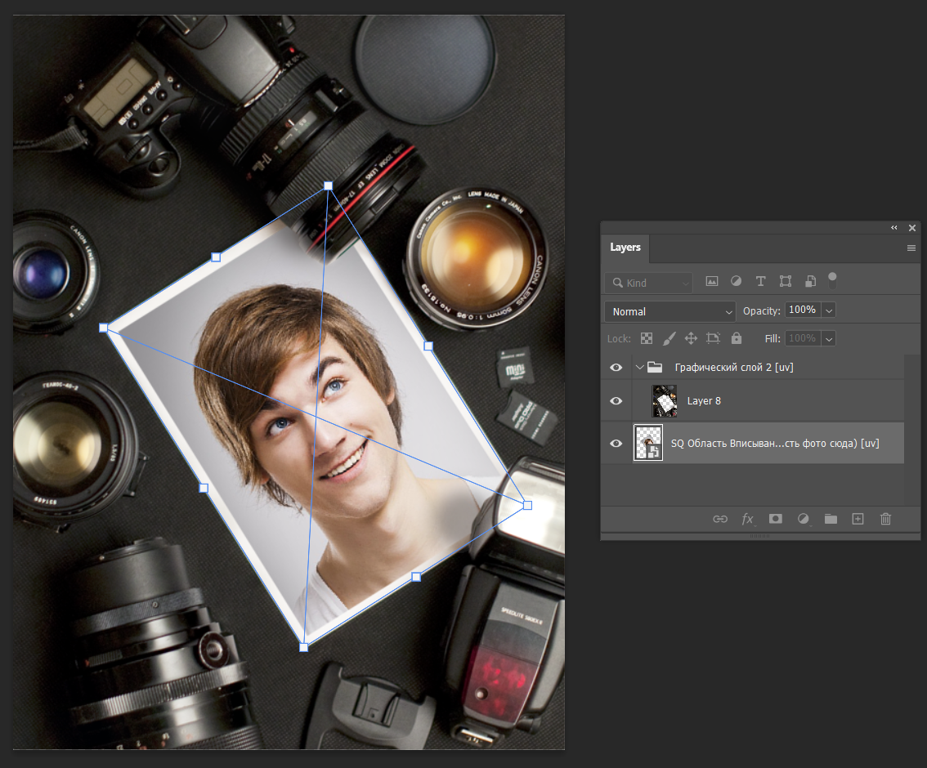
Task: Click the top corner transform handle
Action: [328, 186]
